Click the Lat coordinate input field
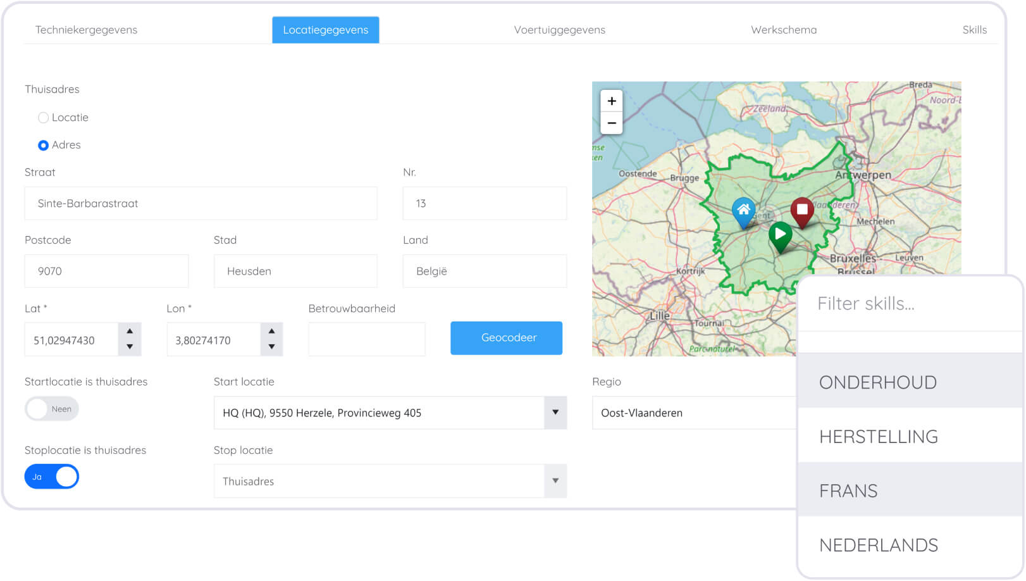 coord(71,339)
